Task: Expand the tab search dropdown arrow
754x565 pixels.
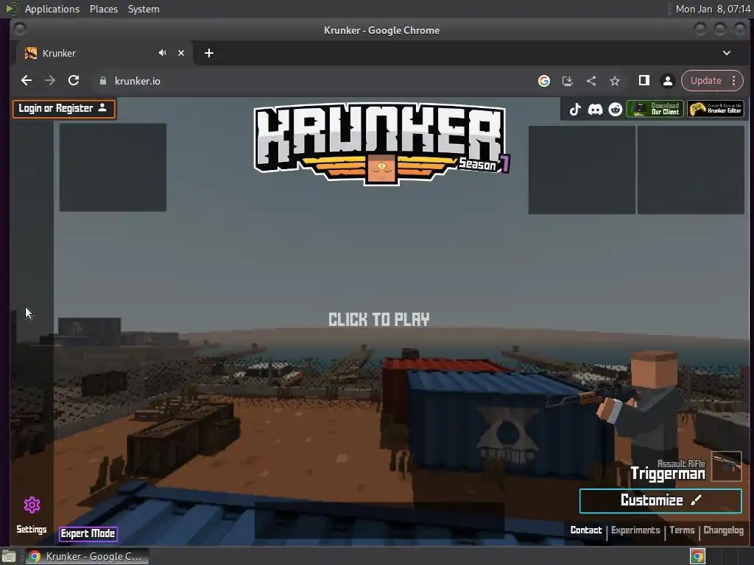Action: (x=727, y=53)
